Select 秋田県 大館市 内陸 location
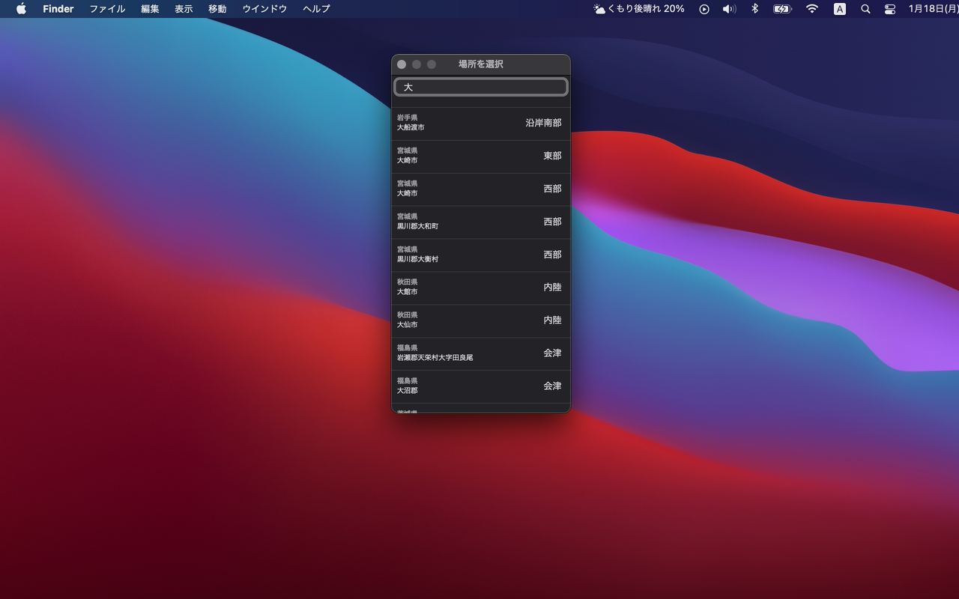This screenshot has height=599, width=959. pyautogui.click(x=481, y=288)
